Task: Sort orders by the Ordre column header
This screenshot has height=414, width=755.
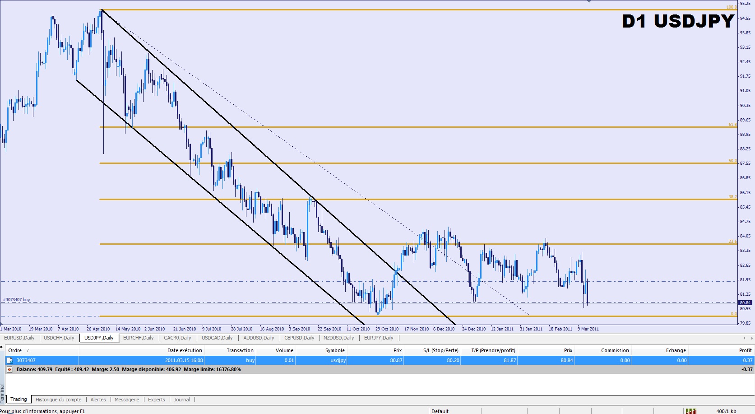Action: [x=15, y=350]
